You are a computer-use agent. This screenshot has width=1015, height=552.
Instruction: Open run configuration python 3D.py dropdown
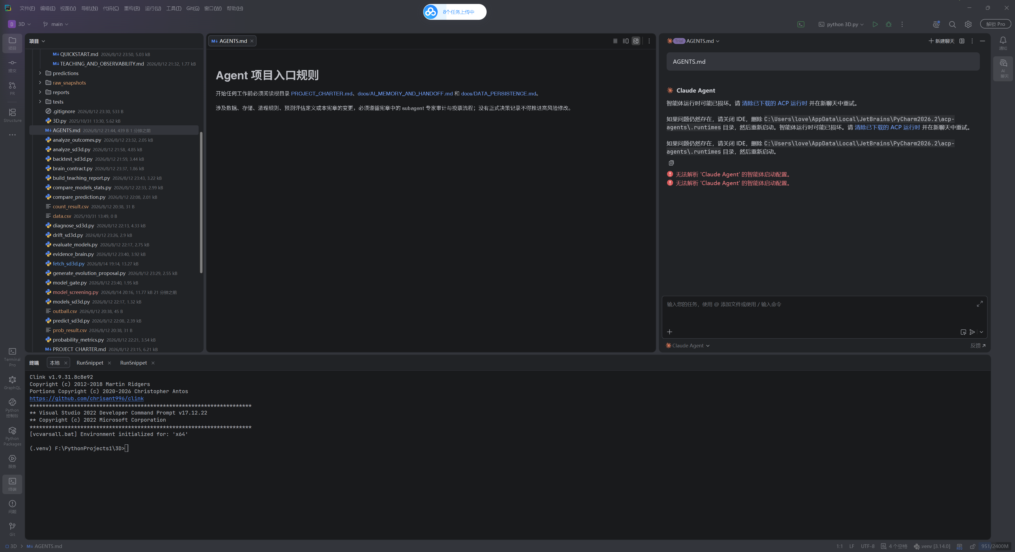click(841, 24)
